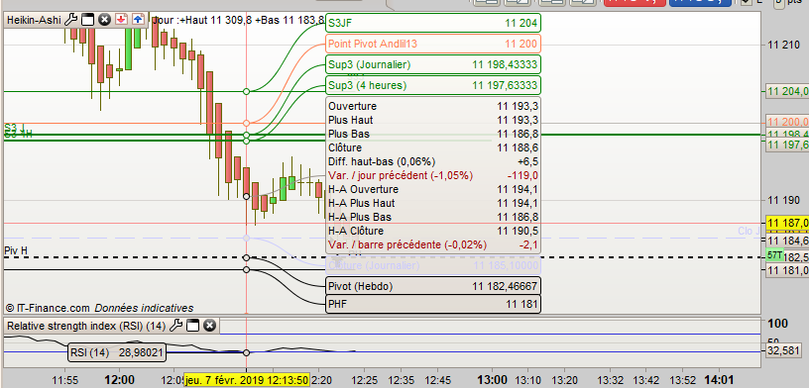Click the IT-Finance.com copyright text
809x388 pixels.
coord(99,308)
